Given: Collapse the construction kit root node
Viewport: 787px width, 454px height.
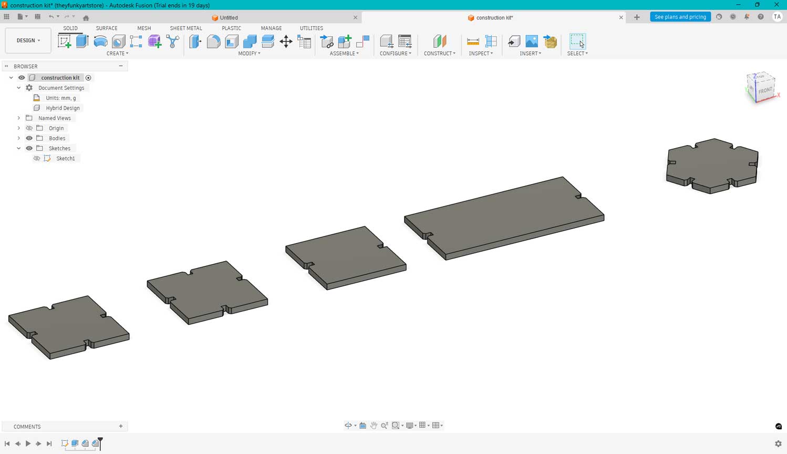Looking at the screenshot, I should (11, 78).
